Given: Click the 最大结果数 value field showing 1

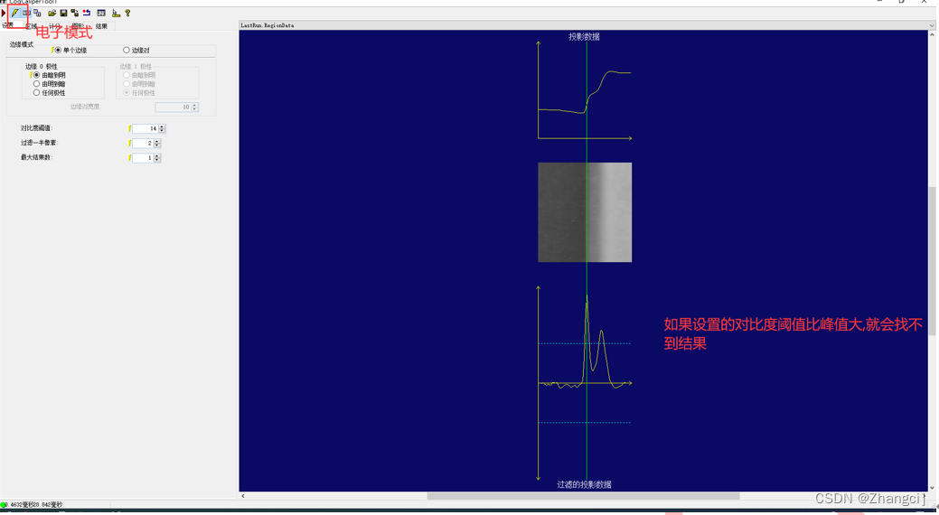Looking at the screenshot, I should pyautogui.click(x=143, y=158).
